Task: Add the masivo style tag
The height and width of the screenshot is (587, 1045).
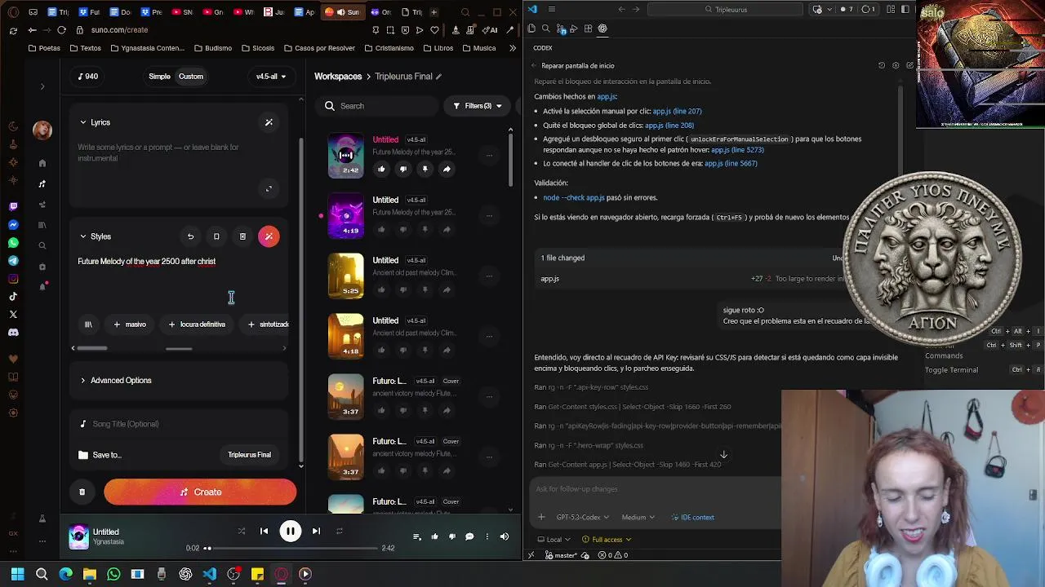Action: pyautogui.click(x=130, y=324)
